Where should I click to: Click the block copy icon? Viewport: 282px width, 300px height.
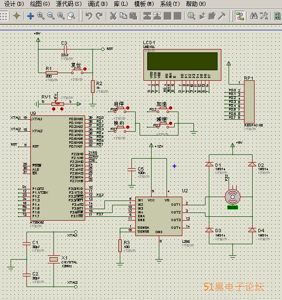[147, 16]
